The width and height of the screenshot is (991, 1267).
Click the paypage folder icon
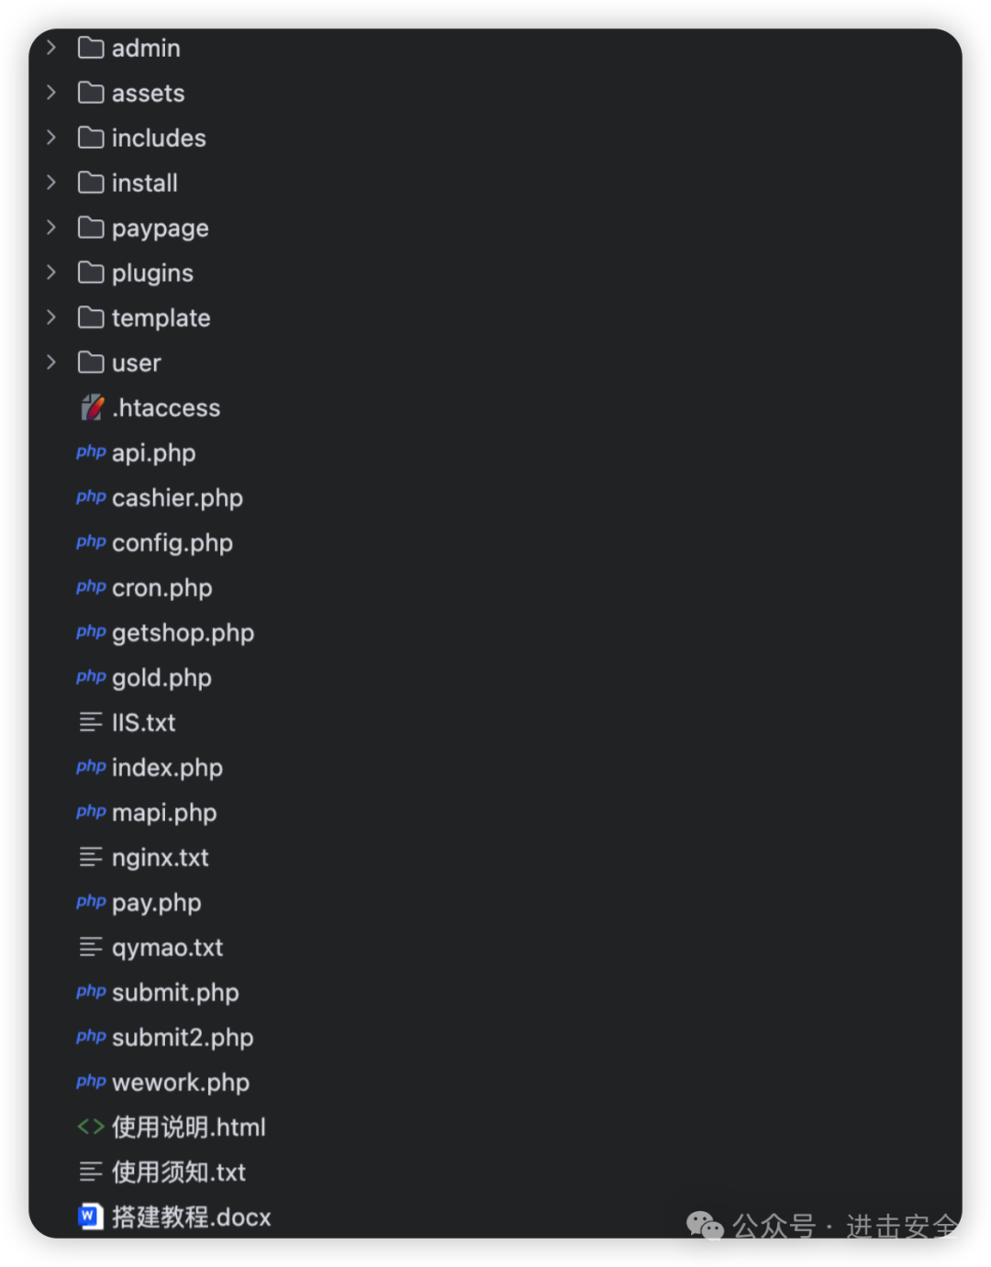tap(91, 228)
